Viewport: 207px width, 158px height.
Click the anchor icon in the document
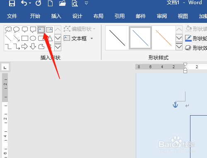point(175,105)
